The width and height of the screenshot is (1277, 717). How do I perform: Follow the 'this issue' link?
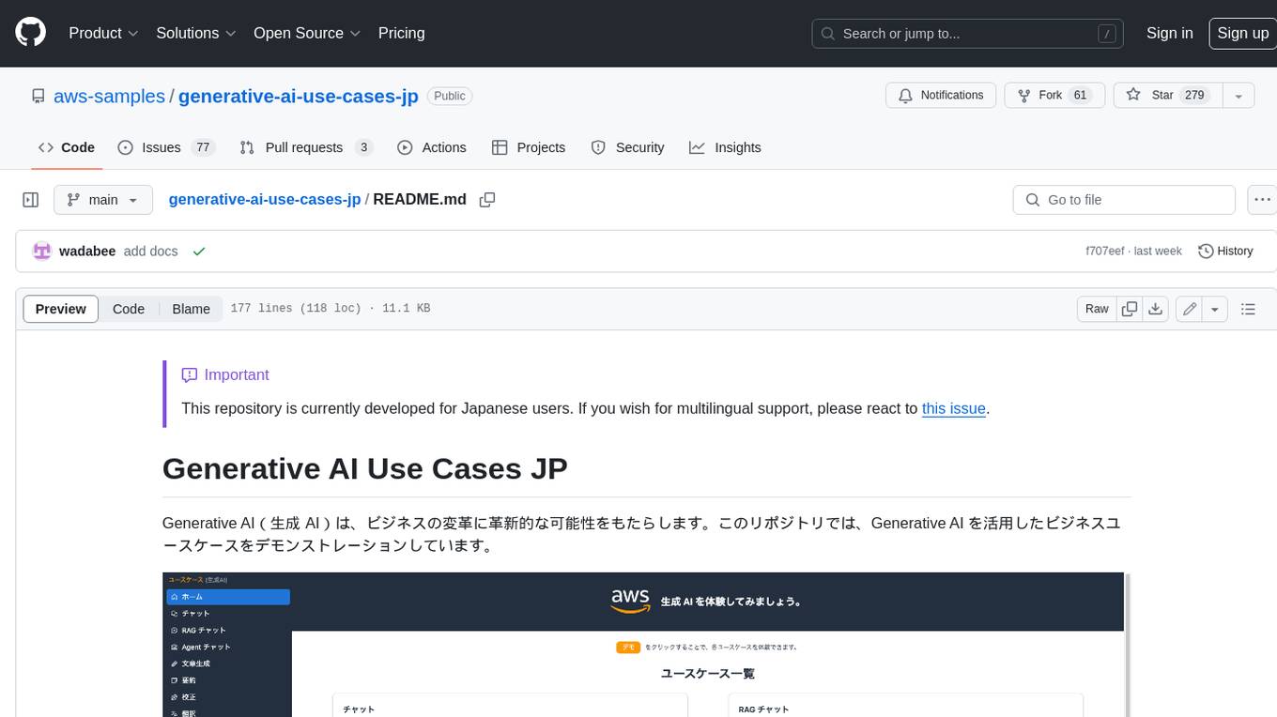[x=953, y=408]
